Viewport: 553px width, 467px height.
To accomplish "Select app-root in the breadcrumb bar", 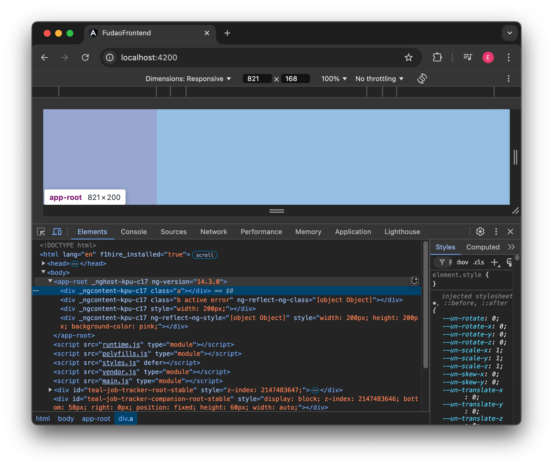I will coord(96,418).
